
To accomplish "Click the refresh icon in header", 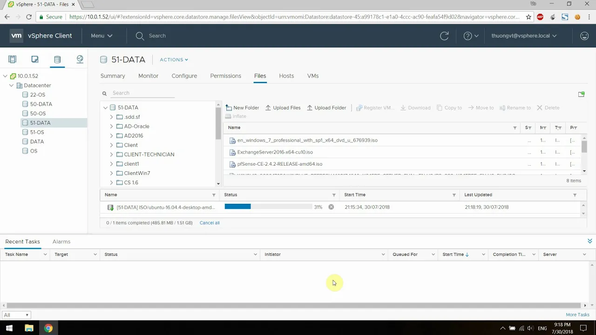I will tap(444, 36).
